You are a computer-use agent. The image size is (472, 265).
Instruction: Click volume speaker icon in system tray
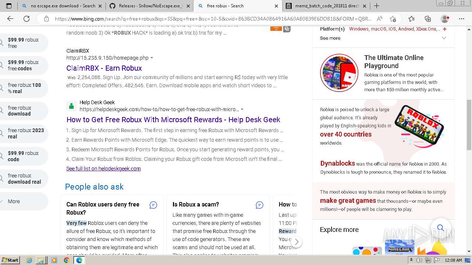pyautogui.click(x=419, y=260)
